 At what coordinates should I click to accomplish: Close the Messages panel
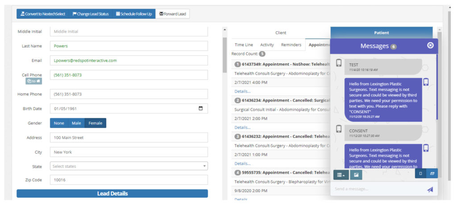430,45
